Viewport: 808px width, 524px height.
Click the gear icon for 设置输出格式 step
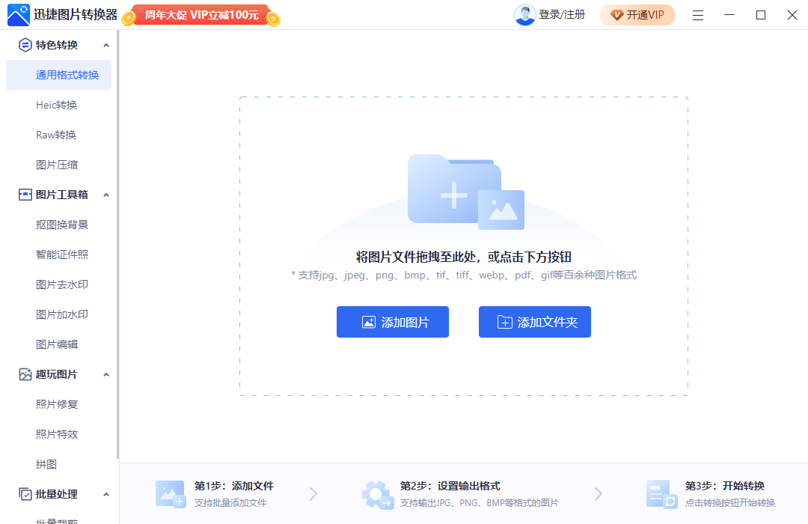pyautogui.click(x=378, y=493)
